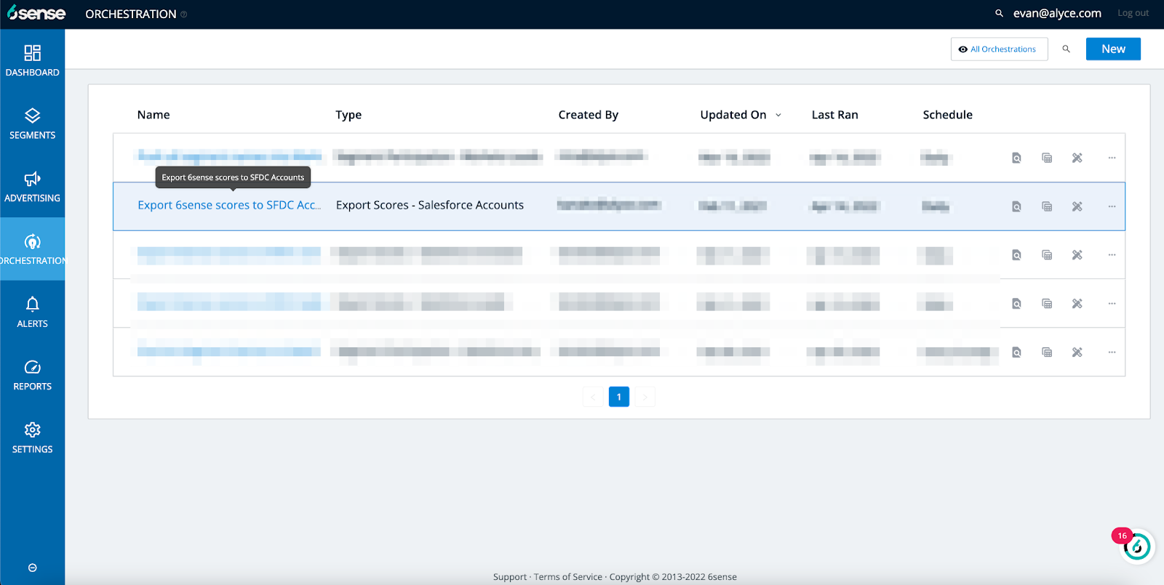The width and height of the screenshot is (1164, 585).
Task: Click the New orchestration button
Action: [1113, 49]
